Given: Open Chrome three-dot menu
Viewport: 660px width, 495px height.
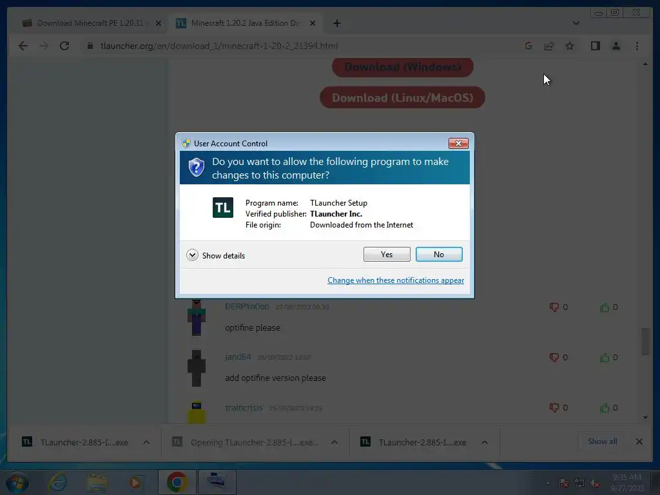Looking at the screenshot, I should coord(637,46).
